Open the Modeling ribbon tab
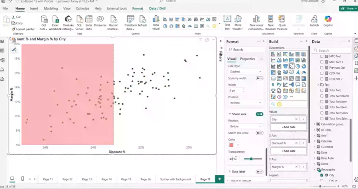Viewport: 358px width, 189px height. pyautogui.click(x=51, y=8)
